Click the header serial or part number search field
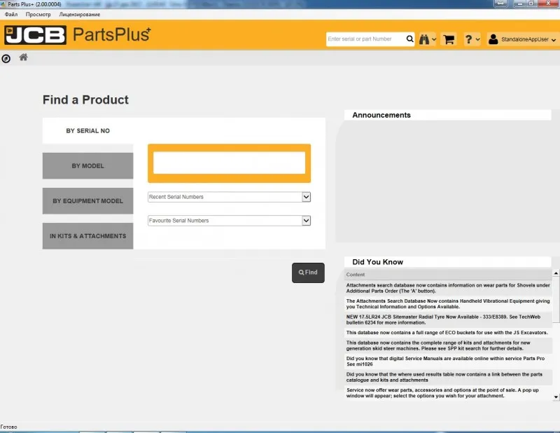The image size is (560, 433). pos(365,39)
